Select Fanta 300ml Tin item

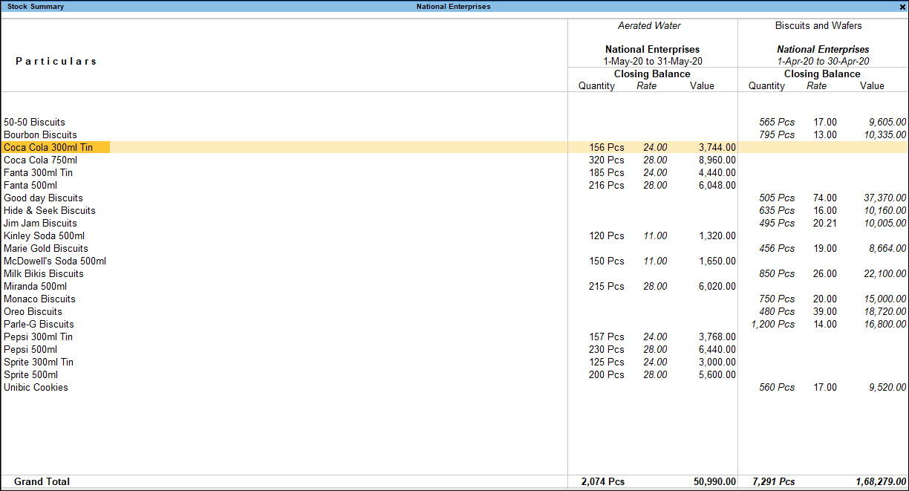[39, 172]
